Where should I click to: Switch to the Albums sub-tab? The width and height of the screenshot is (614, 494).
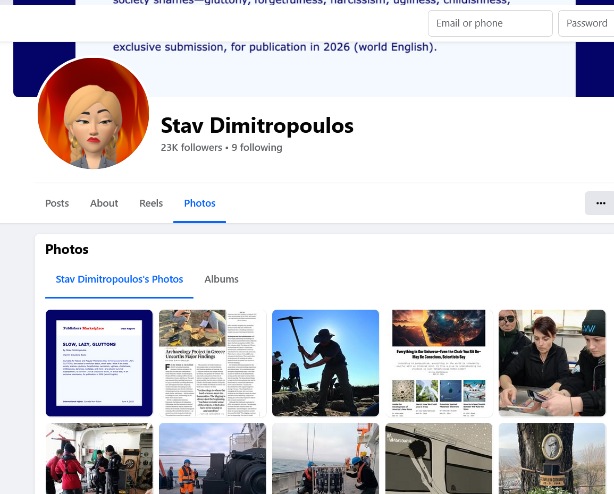221,279
